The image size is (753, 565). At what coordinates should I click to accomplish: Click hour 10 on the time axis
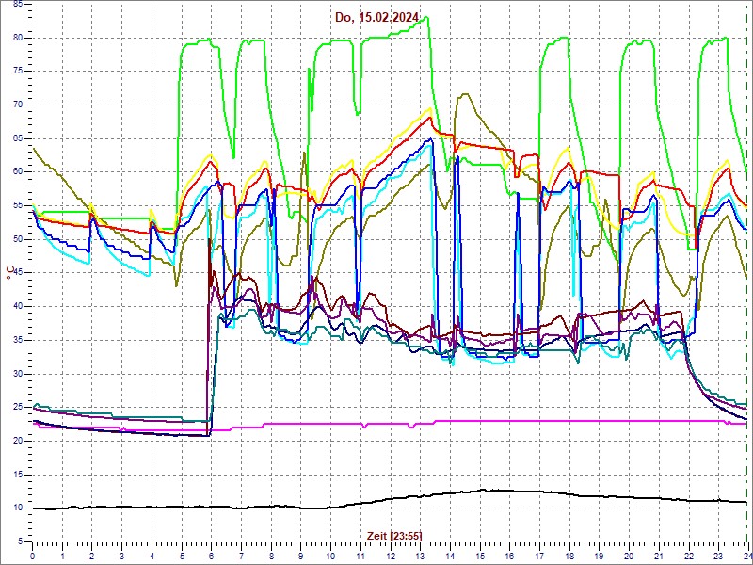coord(331,556)
